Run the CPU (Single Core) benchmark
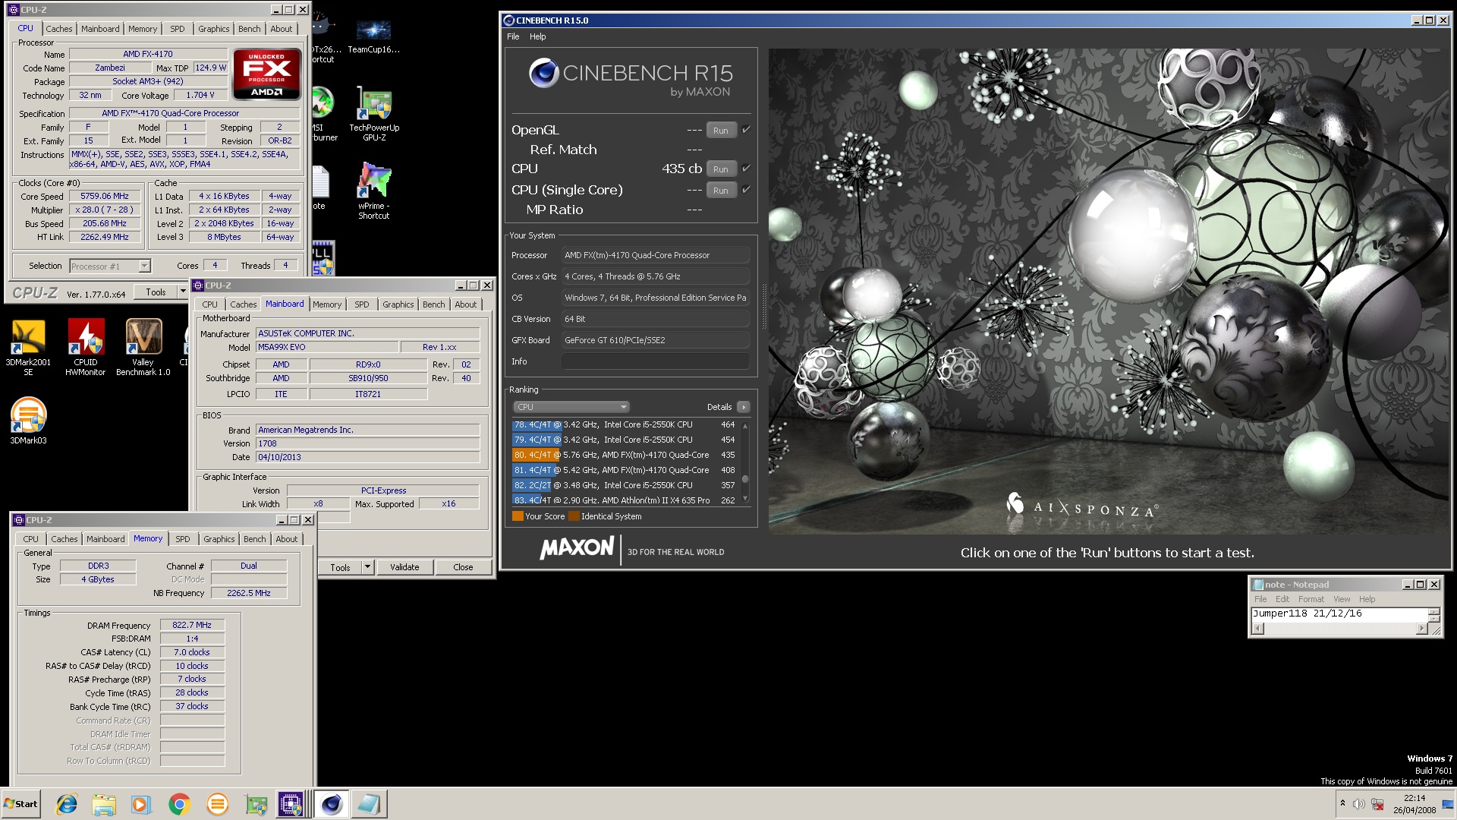Screen dimensions: 1457x820 [x=720, y=190]
